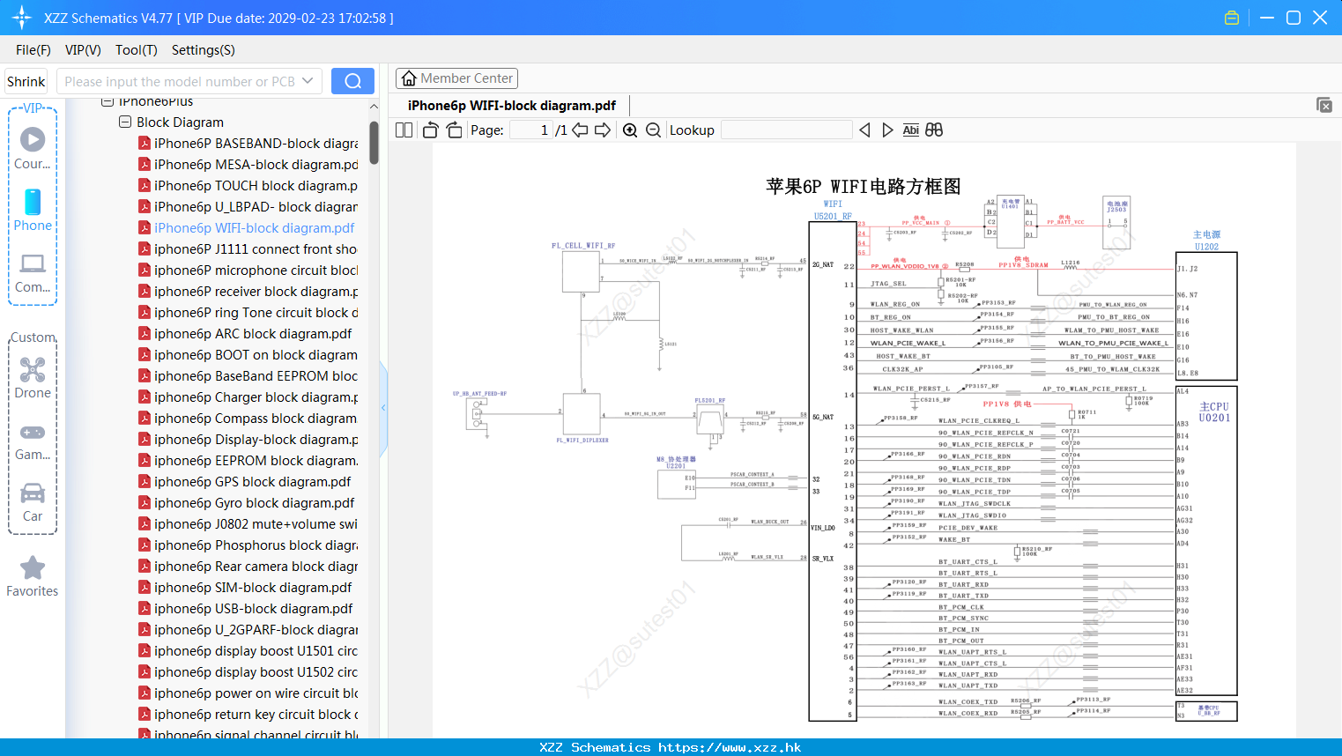Open Favorites star icon
This screenshot has height=756, width=1342.
point(33,576)
